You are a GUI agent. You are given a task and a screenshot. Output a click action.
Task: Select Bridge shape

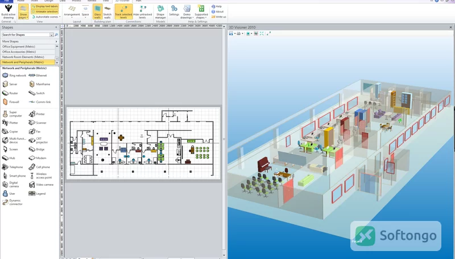tap(37, 149)
